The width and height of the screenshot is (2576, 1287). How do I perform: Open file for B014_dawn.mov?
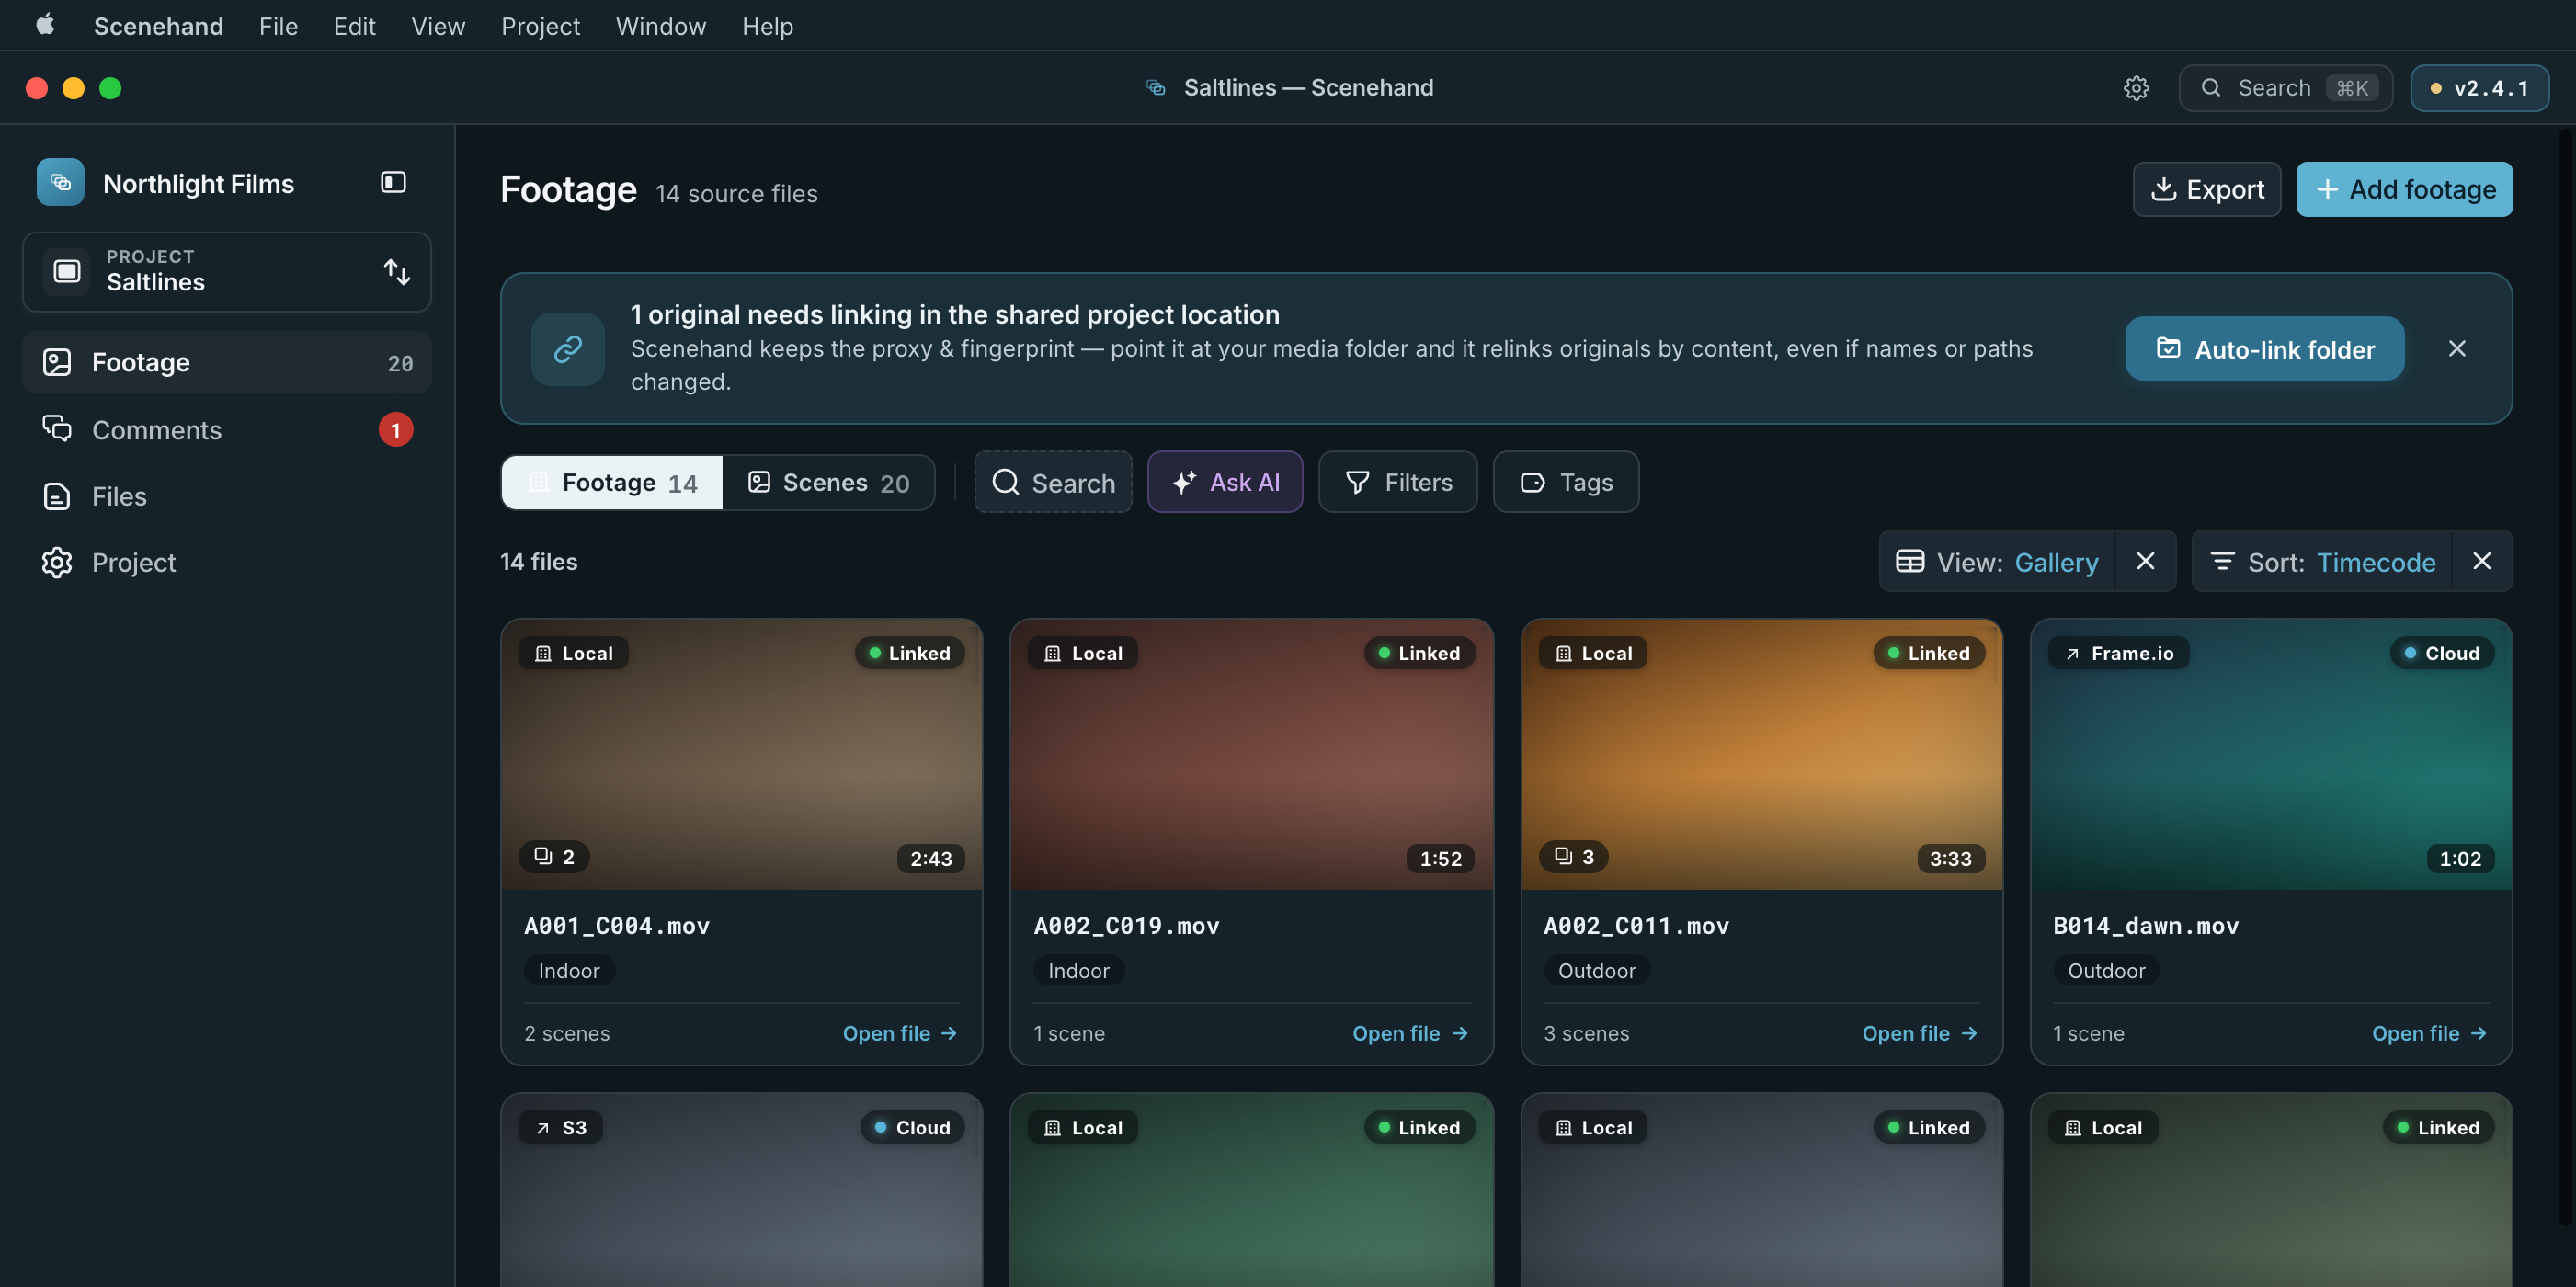[x=2430, y=1033]
